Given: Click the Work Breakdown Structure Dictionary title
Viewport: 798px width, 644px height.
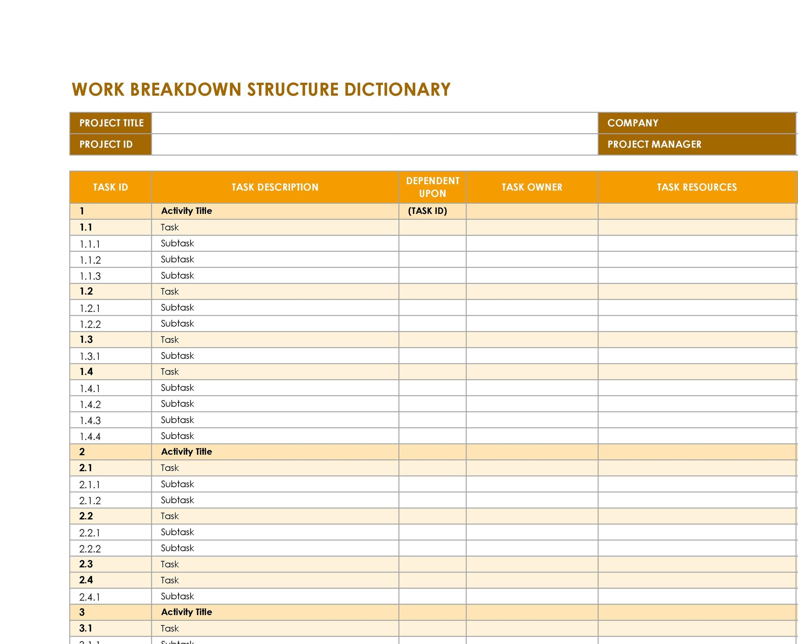Looking at the screenshot, I should (261, 89).
